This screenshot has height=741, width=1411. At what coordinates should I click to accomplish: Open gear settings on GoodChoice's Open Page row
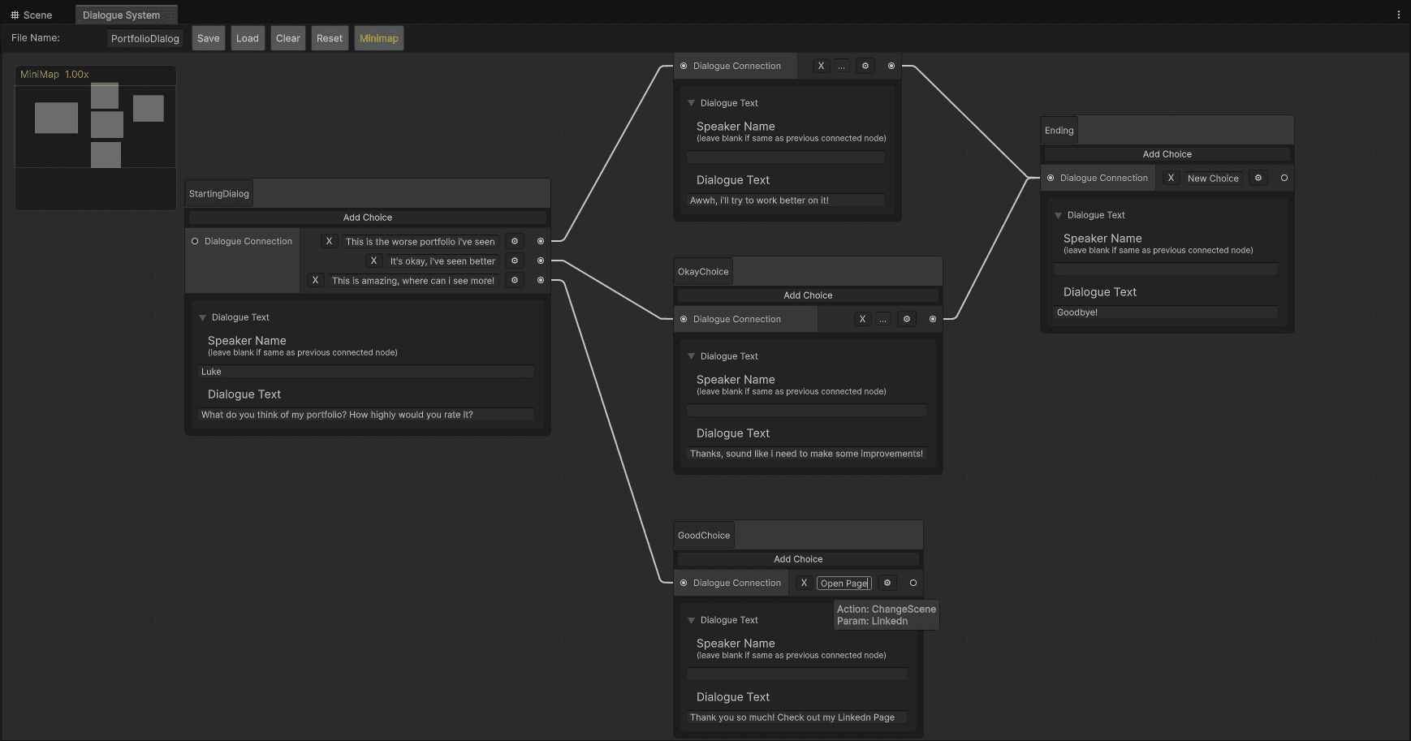tap(887, 583)
